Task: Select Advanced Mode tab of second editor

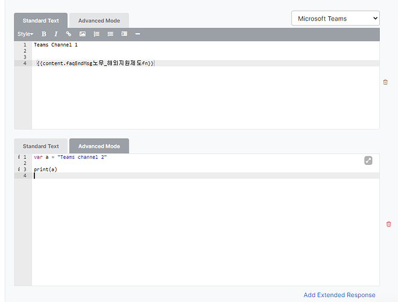Action: 99,146
